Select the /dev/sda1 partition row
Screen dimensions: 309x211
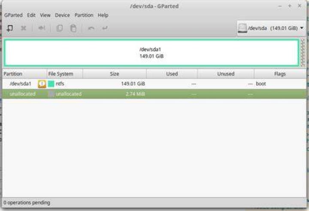[x=154, y=84]
